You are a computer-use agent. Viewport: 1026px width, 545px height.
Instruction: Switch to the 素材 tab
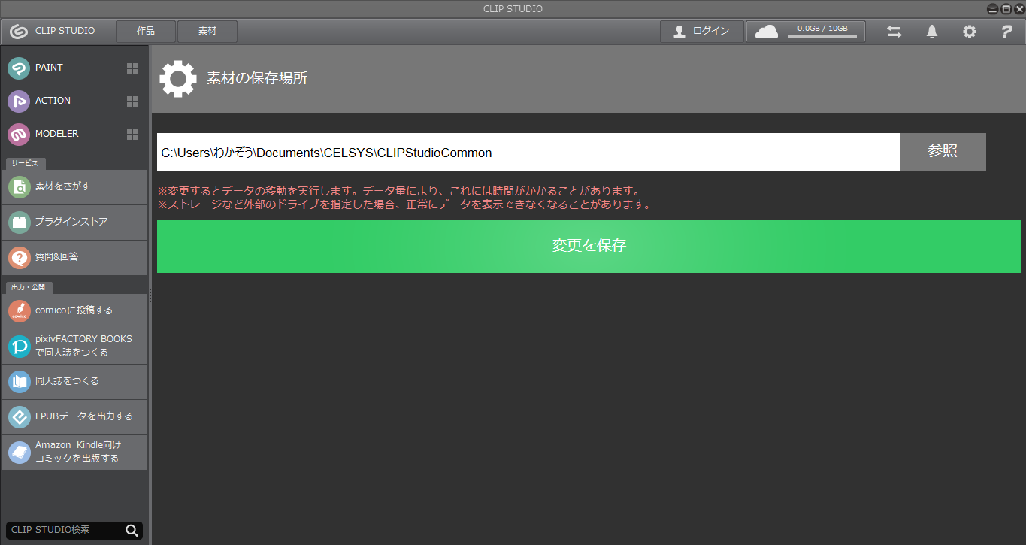pyautogui.click(x=207, y=31)
